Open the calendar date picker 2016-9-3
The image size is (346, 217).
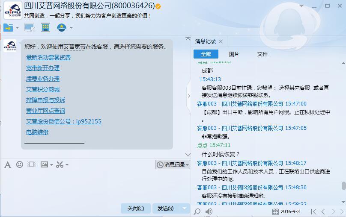286,211
